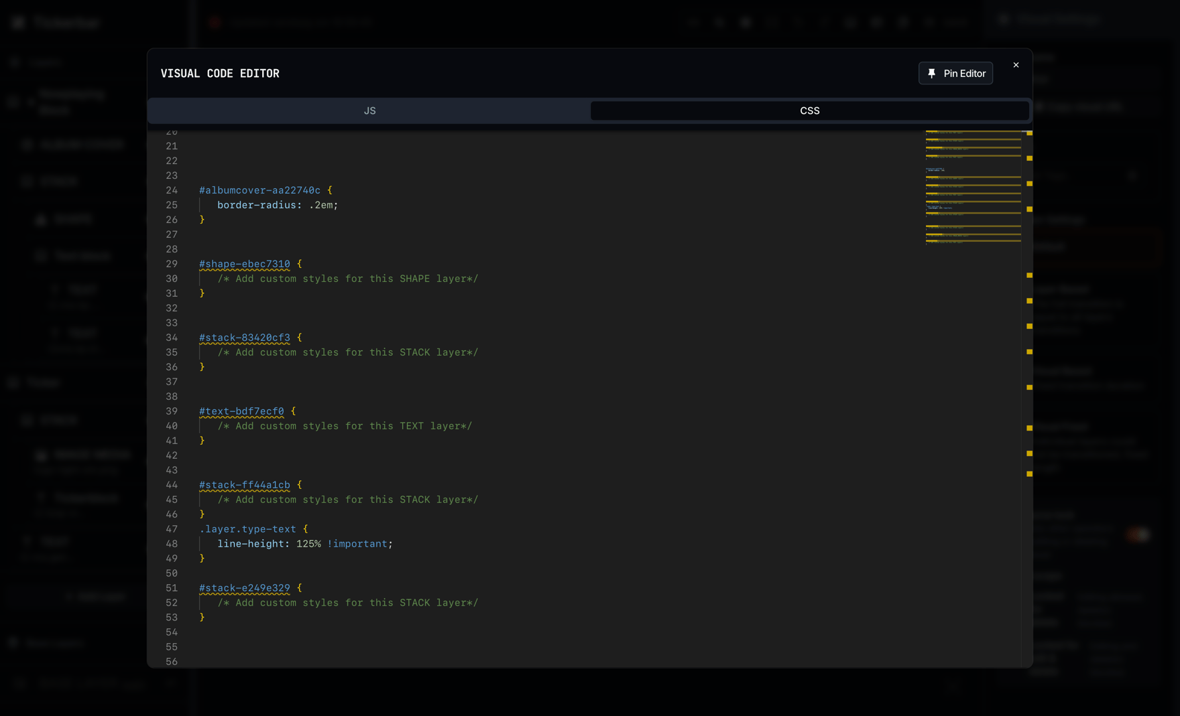This screenshot has height=716, width=1180.
Task: Click the #albumcover-aa22740c selector
Action: [x=259, y=190]
